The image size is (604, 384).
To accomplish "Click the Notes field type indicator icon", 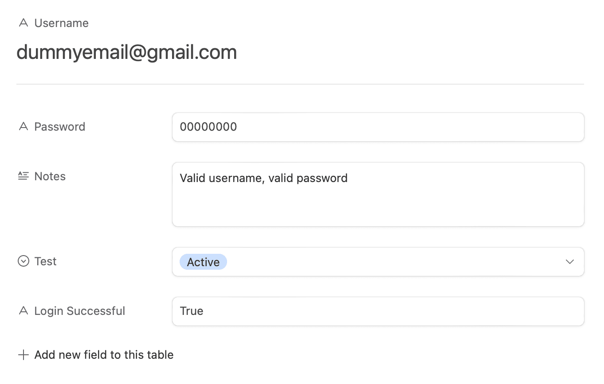I will (x=23, y=176).
